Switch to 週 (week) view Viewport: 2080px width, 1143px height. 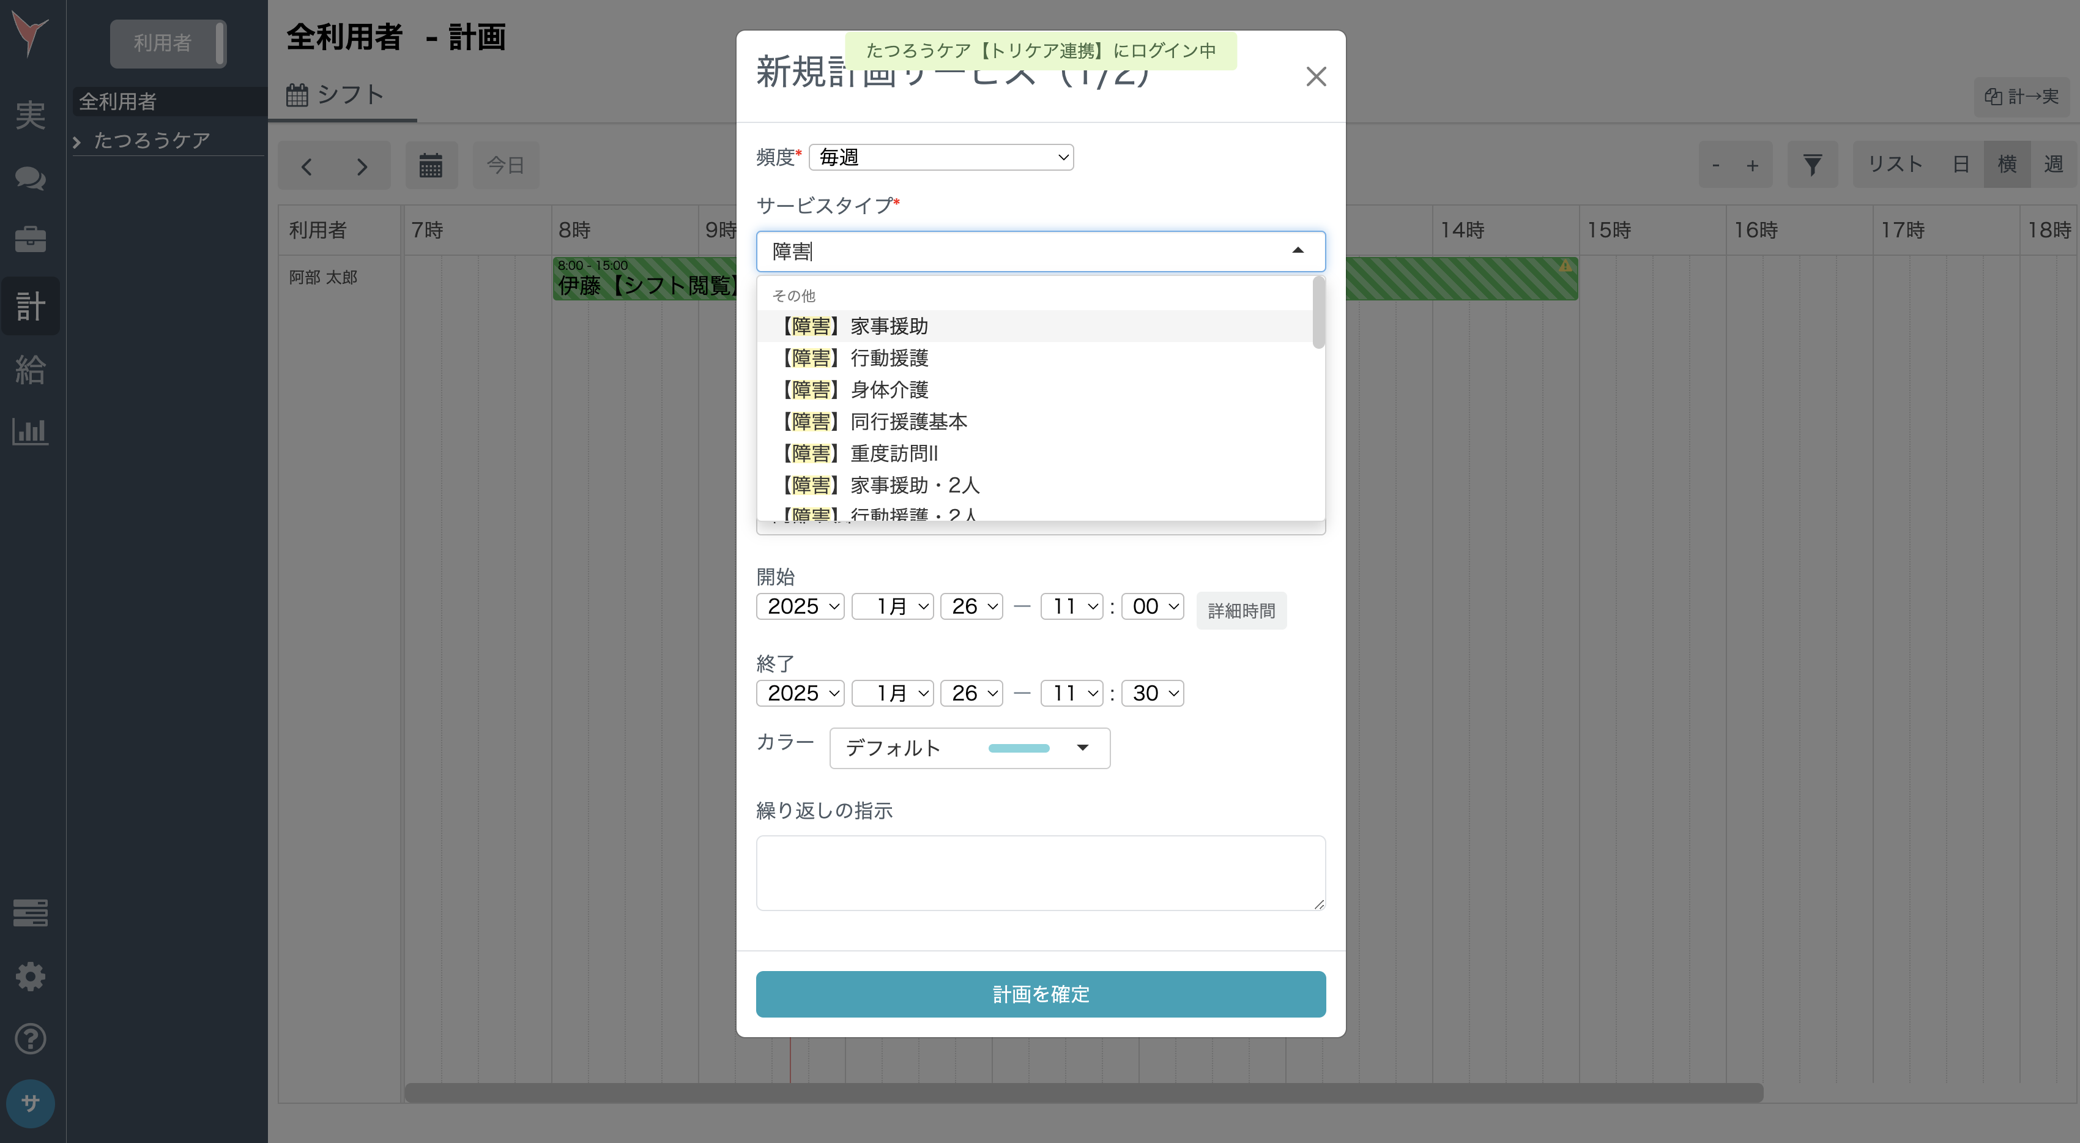(x=2055, y=163)
